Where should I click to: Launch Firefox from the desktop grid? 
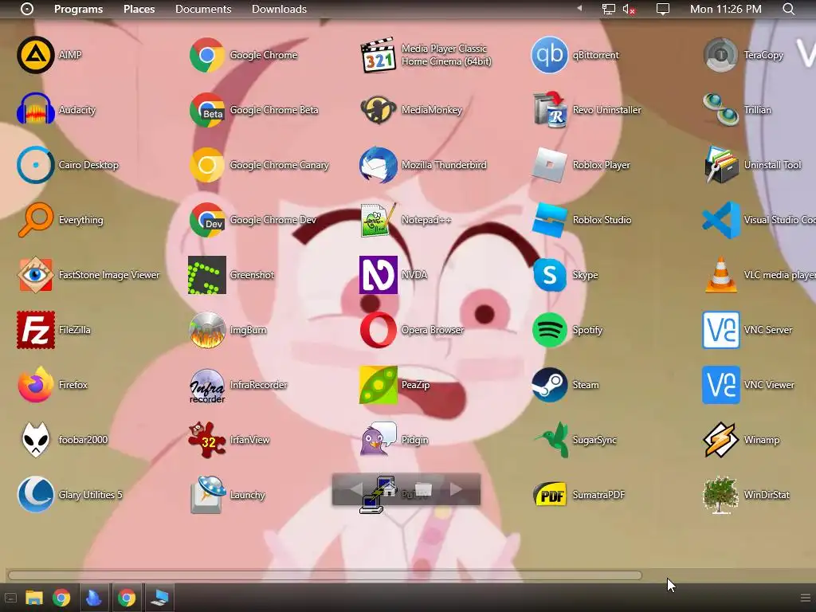(35, 385)
